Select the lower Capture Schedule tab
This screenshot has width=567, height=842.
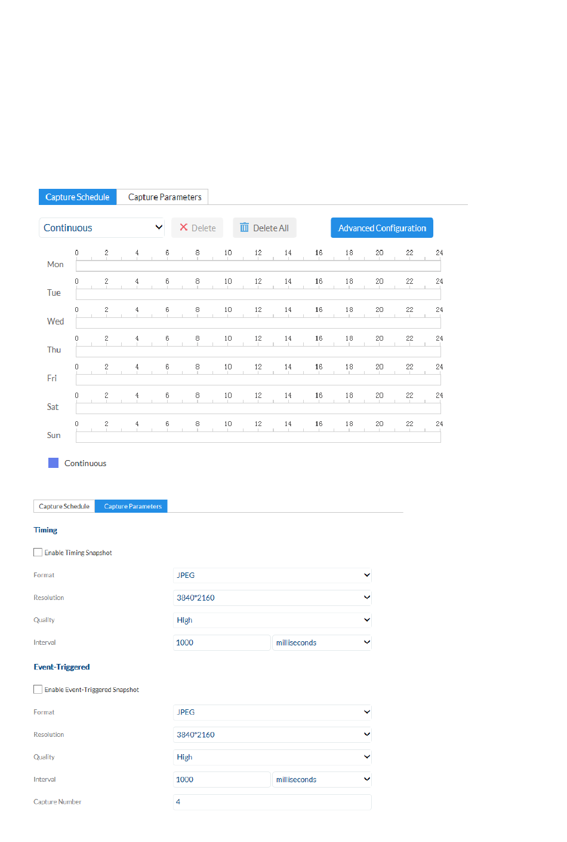64,506
